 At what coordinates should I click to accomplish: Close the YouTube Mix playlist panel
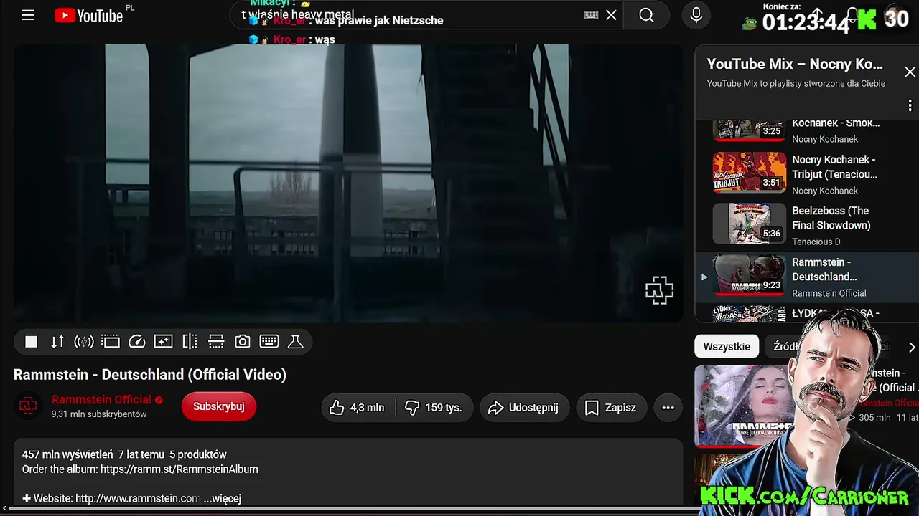point(910,72)
